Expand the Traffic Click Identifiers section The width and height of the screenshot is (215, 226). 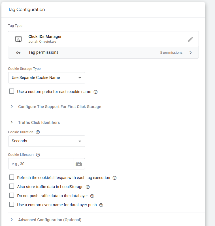tap(39, 122)
